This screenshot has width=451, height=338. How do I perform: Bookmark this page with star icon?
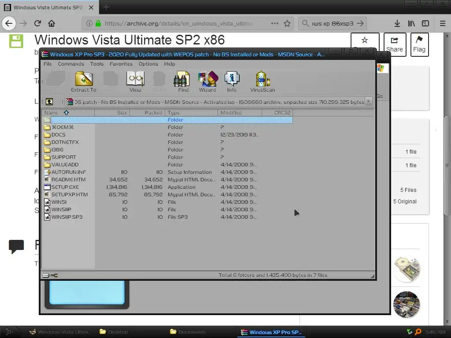(287, 23)
